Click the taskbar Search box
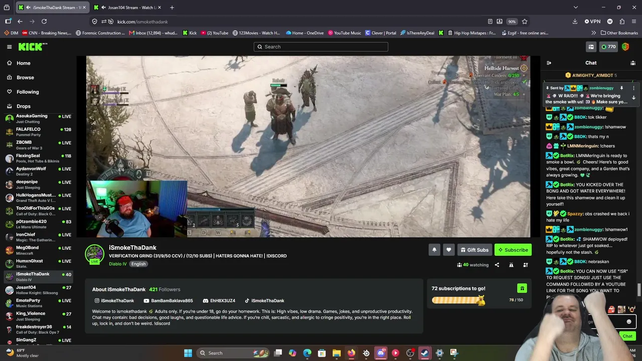 click(x=233, y=353)
